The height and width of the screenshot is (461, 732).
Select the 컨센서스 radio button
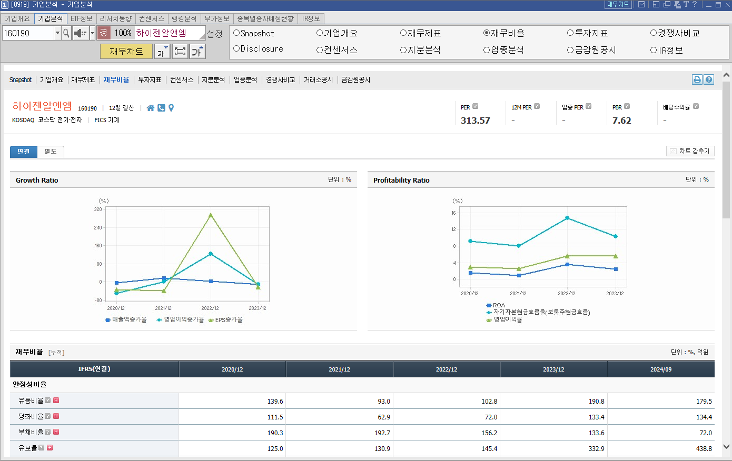pyautogui.click(x=320, y=50)
